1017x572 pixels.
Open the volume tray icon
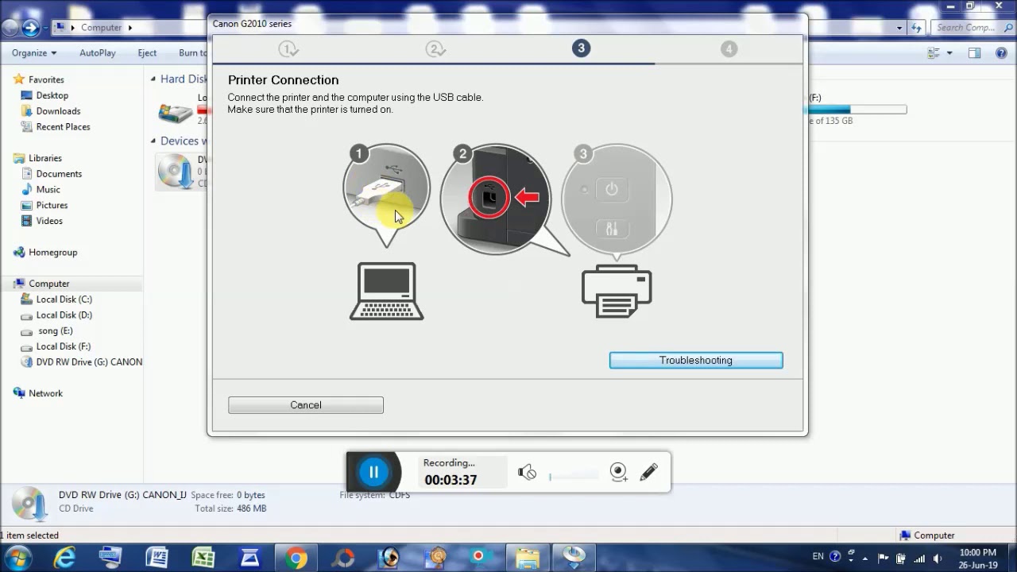(938, 557)
